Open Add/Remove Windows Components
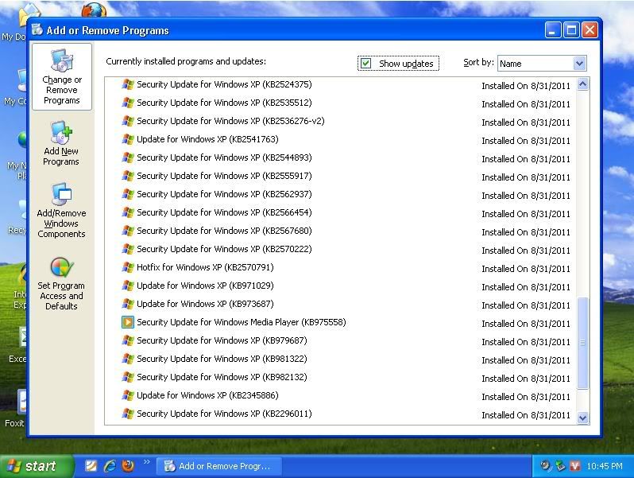This screenshot has height=478, width=634. pos(61,211)
